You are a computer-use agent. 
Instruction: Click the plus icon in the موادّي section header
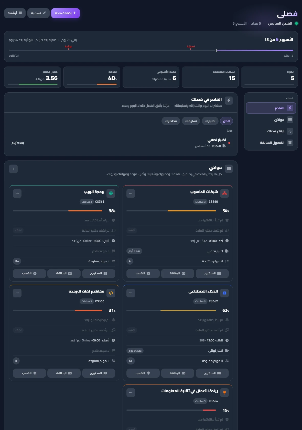coord(13,169)
